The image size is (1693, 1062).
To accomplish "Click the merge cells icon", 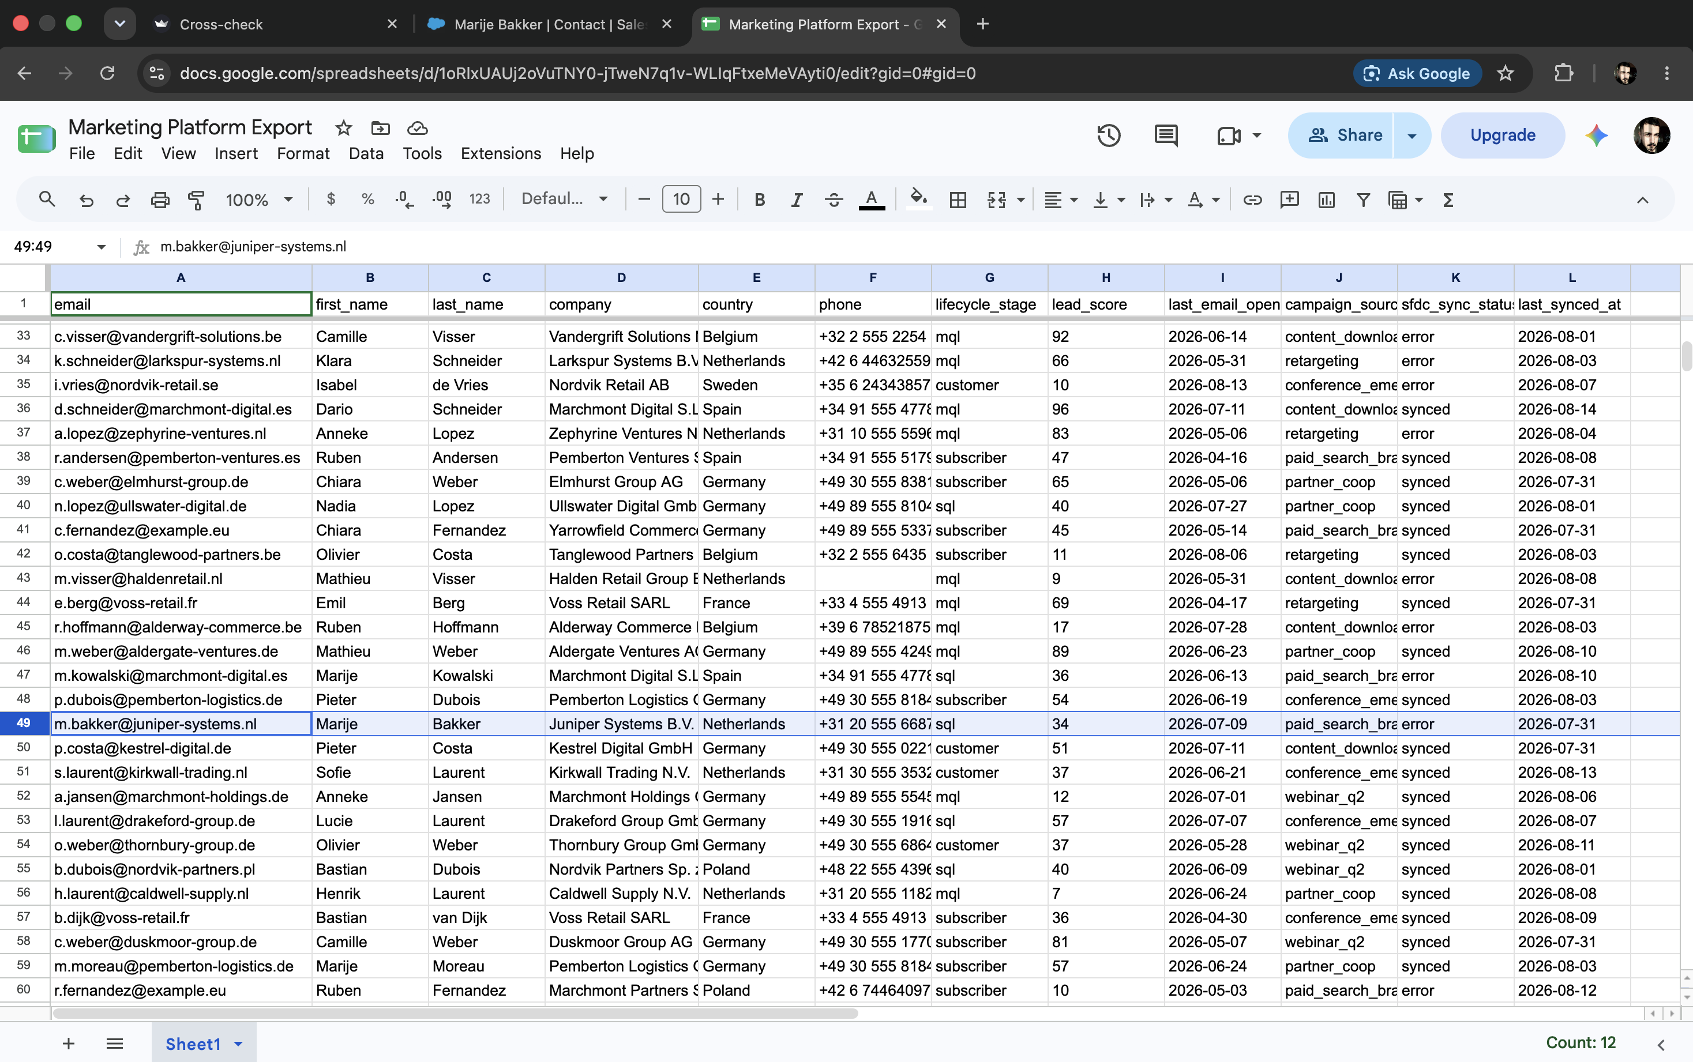I will [x=997, y=199].
